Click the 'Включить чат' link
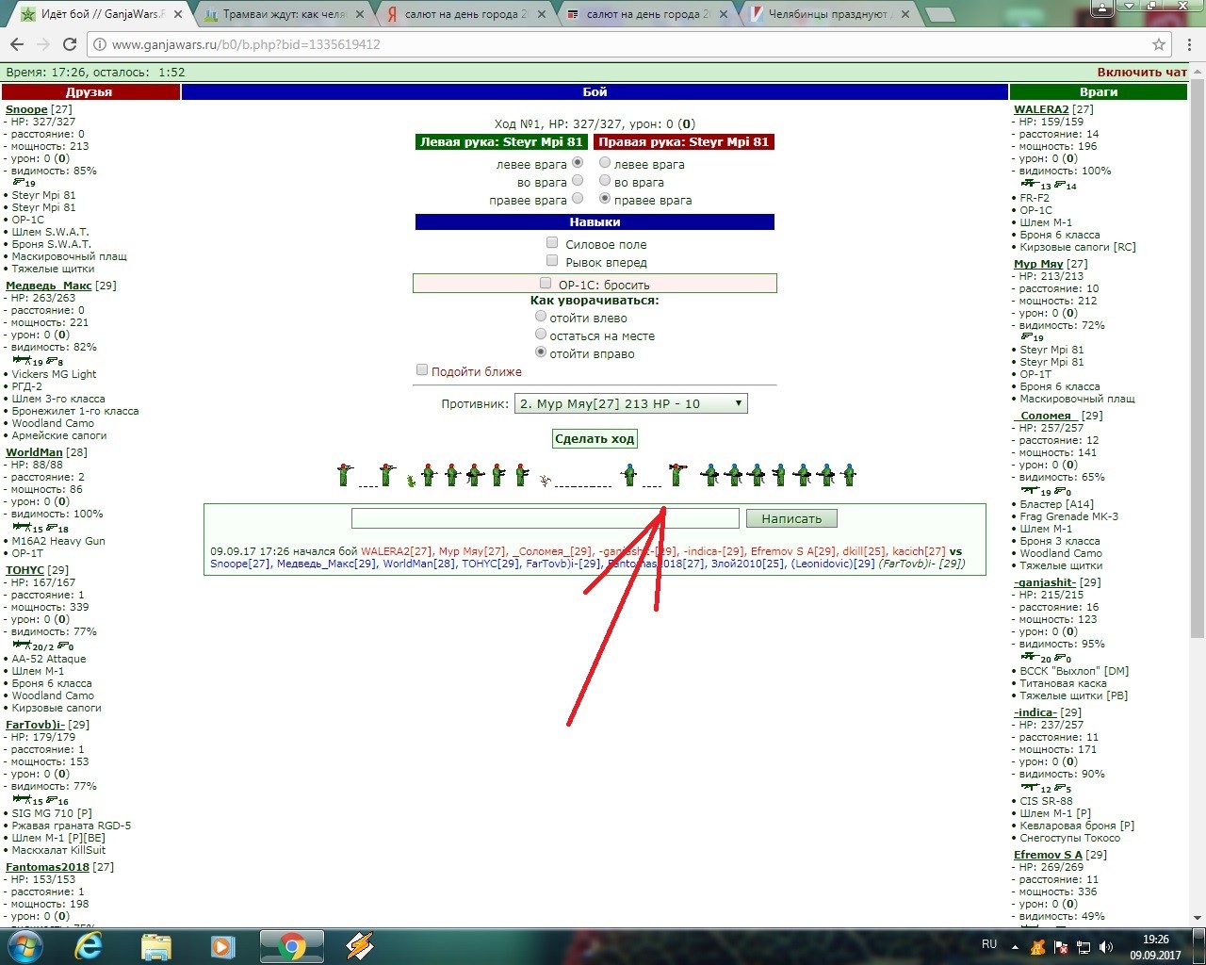The image size is (1206, 965). (x=1142, y=72)
